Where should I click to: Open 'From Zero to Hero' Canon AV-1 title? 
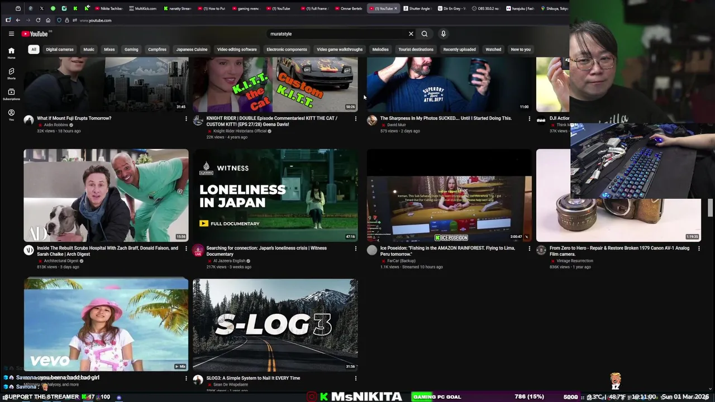coord(619,251)
